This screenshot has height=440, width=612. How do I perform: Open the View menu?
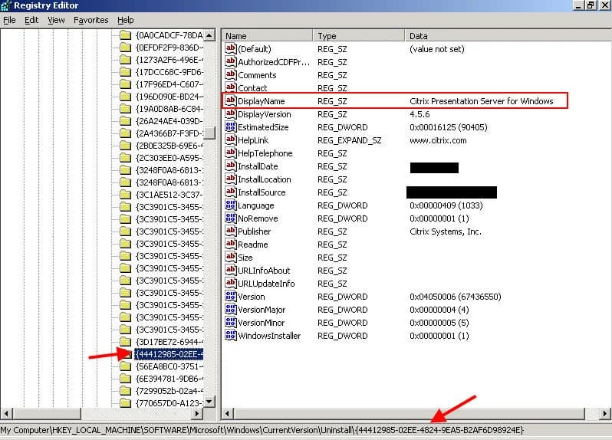coord(56,20)
